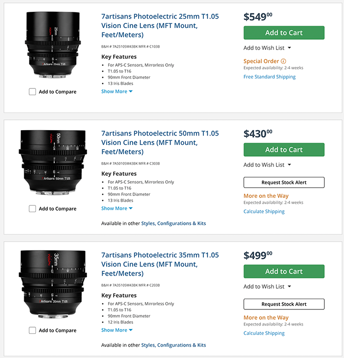Check Add to Compare for 35mm lens
This screenshot has height=358, width=344.
pyautogui.click(x=32, y=330)
